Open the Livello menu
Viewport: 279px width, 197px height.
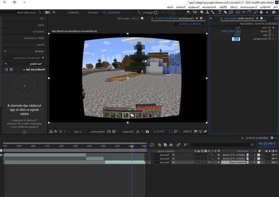234,7
